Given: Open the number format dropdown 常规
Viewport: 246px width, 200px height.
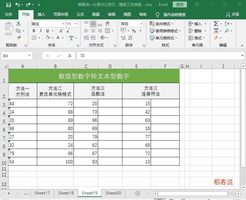Looking at the screenshot, I should tap(141, 24).
